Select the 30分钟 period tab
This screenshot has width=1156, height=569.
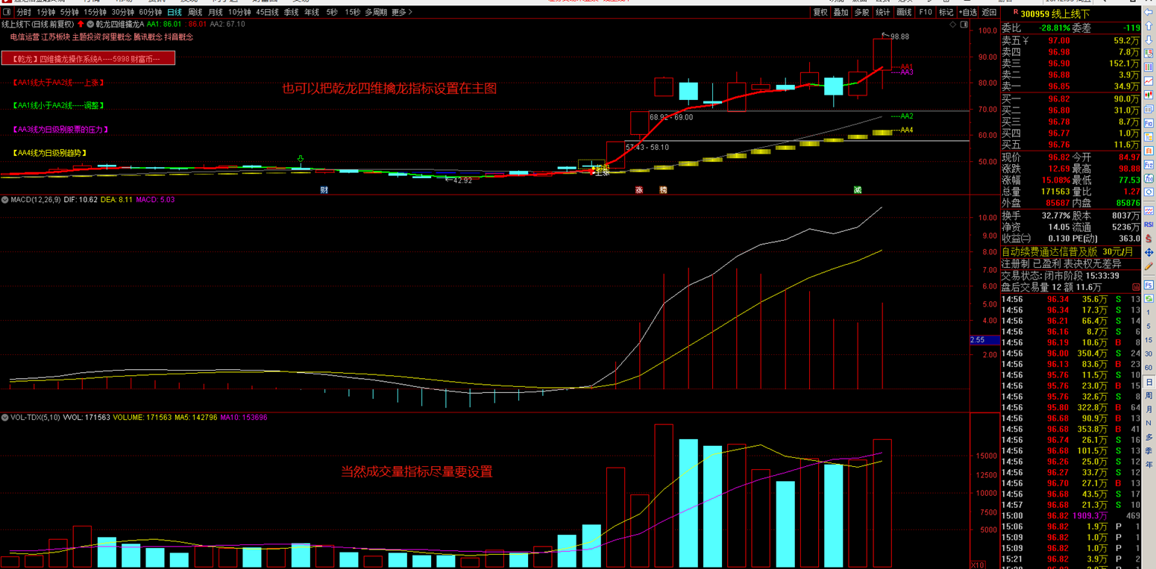(x=123, y=13)
